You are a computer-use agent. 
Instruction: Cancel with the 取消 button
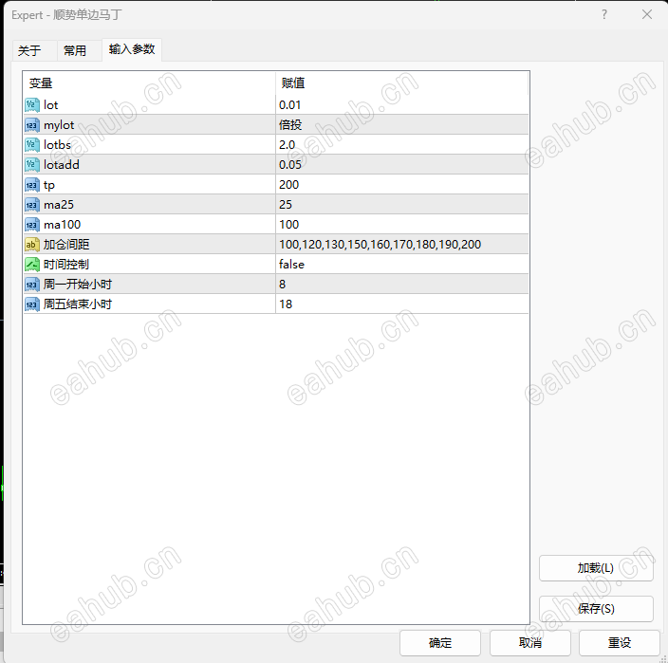[x=530, y=642]
